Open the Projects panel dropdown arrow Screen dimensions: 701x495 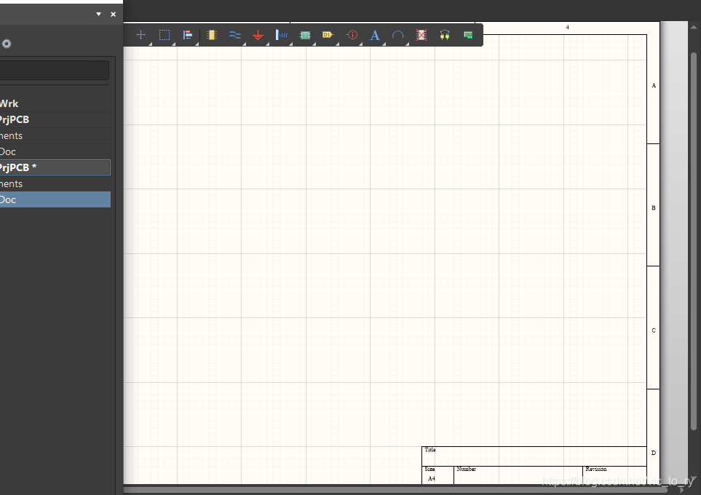coord(99,15)
